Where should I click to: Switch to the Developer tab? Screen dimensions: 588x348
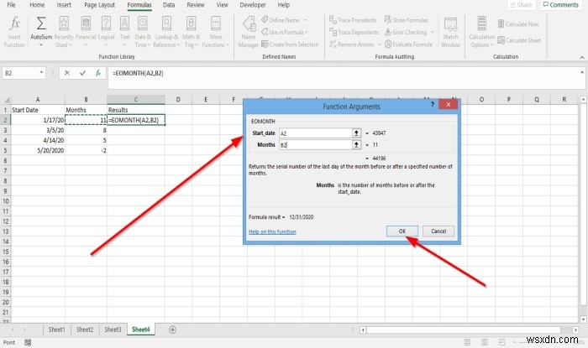point(253,5)
